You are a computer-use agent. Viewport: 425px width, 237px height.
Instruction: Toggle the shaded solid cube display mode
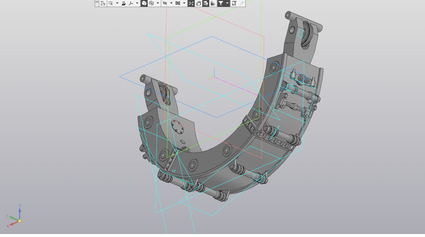(x=144, y=3)
